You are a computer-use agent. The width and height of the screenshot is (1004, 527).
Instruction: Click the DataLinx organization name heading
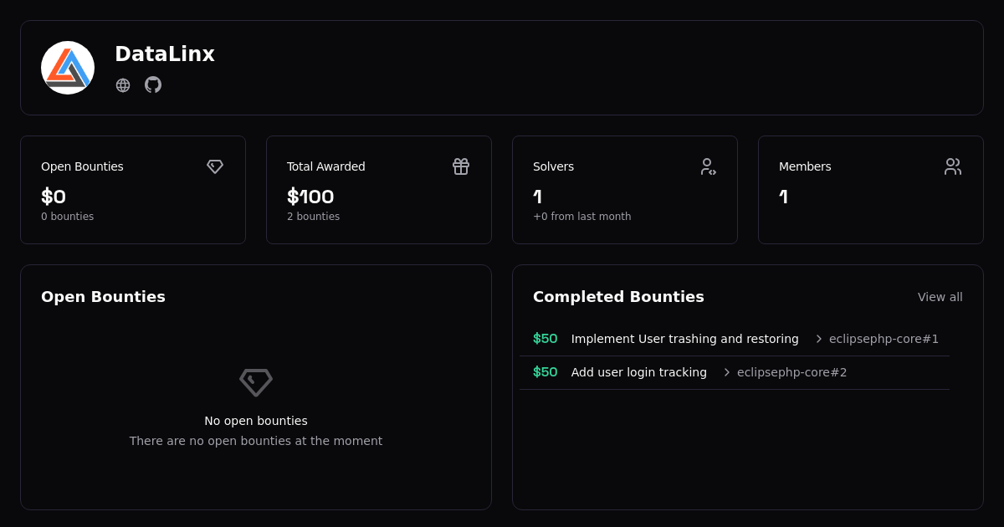[x=165, y=54]
